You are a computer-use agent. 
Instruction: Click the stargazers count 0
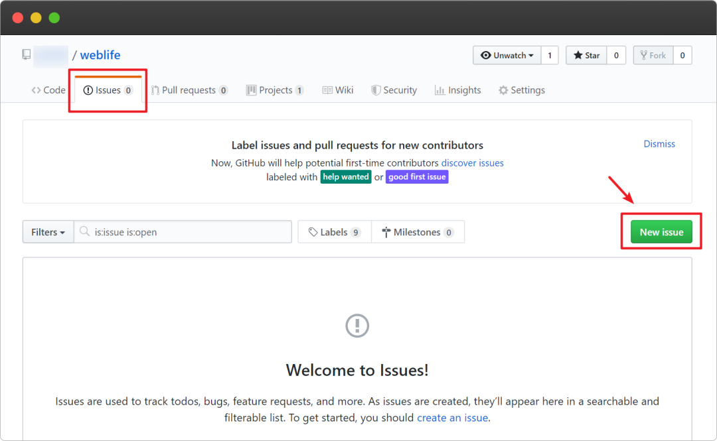[x=616, y=55]
